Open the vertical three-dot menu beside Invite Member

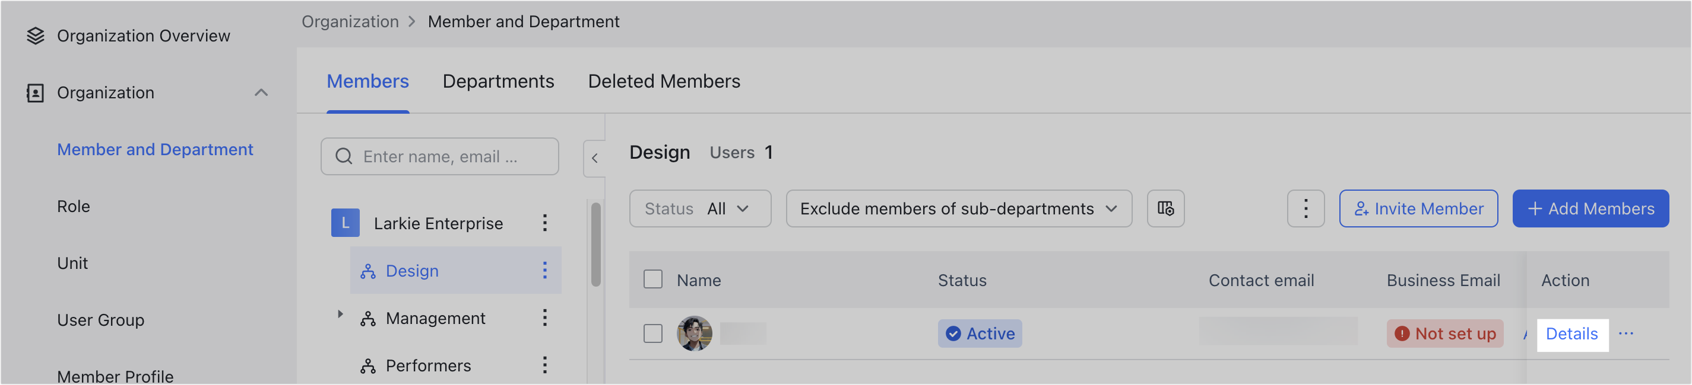(1305, 209)
